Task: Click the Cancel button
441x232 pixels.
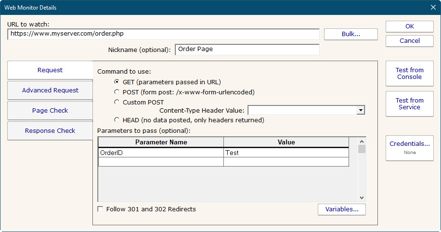Action: 409,41
